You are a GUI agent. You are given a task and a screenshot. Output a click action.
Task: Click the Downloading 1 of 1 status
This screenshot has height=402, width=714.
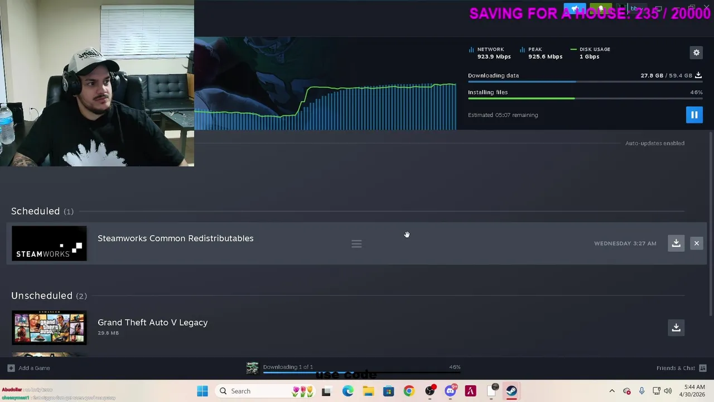coord(288,367)
